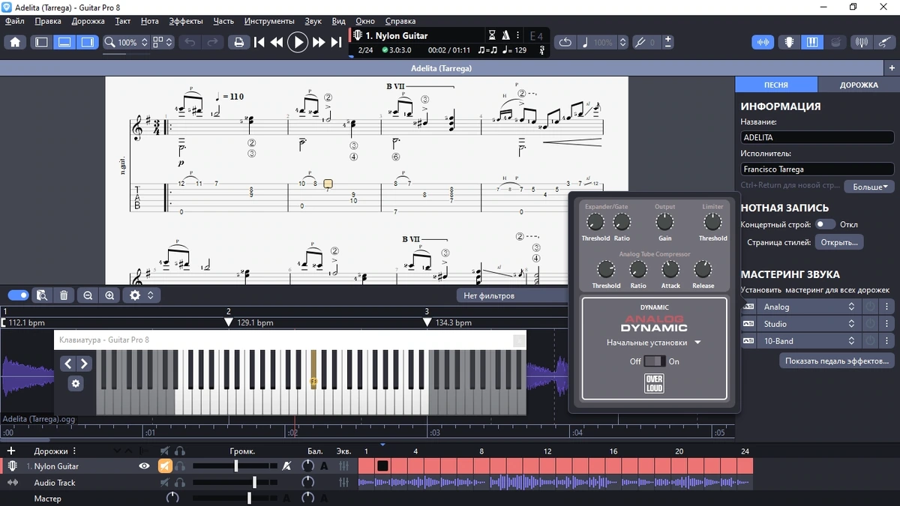The height and width of the screenshot is (506, 900).
Task: Switch to the ПЕСНЯ tab
Action: tap(776, 85)
